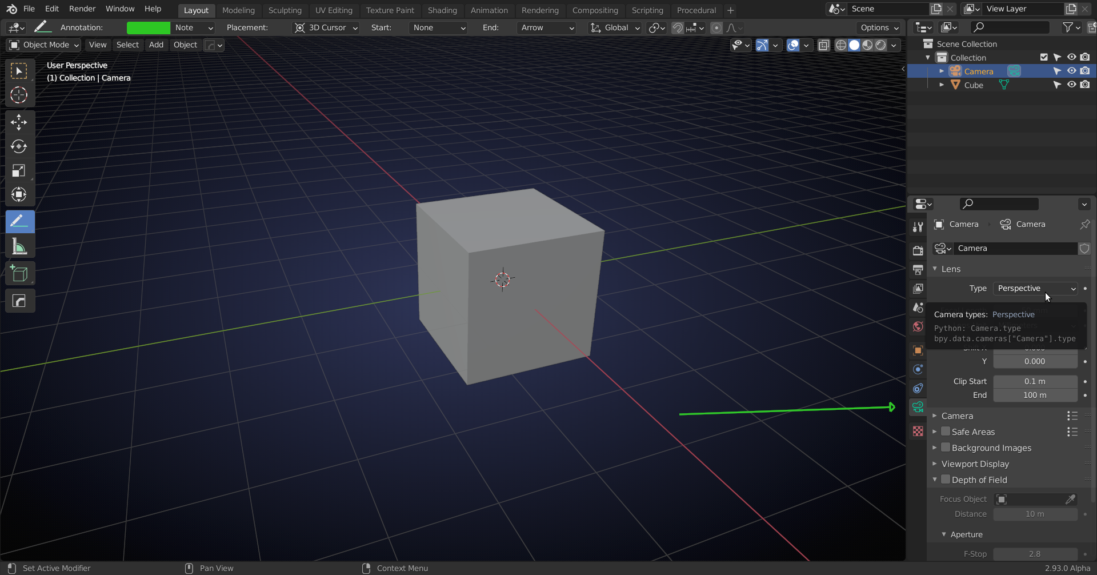Hide Camera in viewport via eye icon
Image resolution: width=1097 pixels, height=575 pixels.
pyautogui.click(x=1071, y=71)
